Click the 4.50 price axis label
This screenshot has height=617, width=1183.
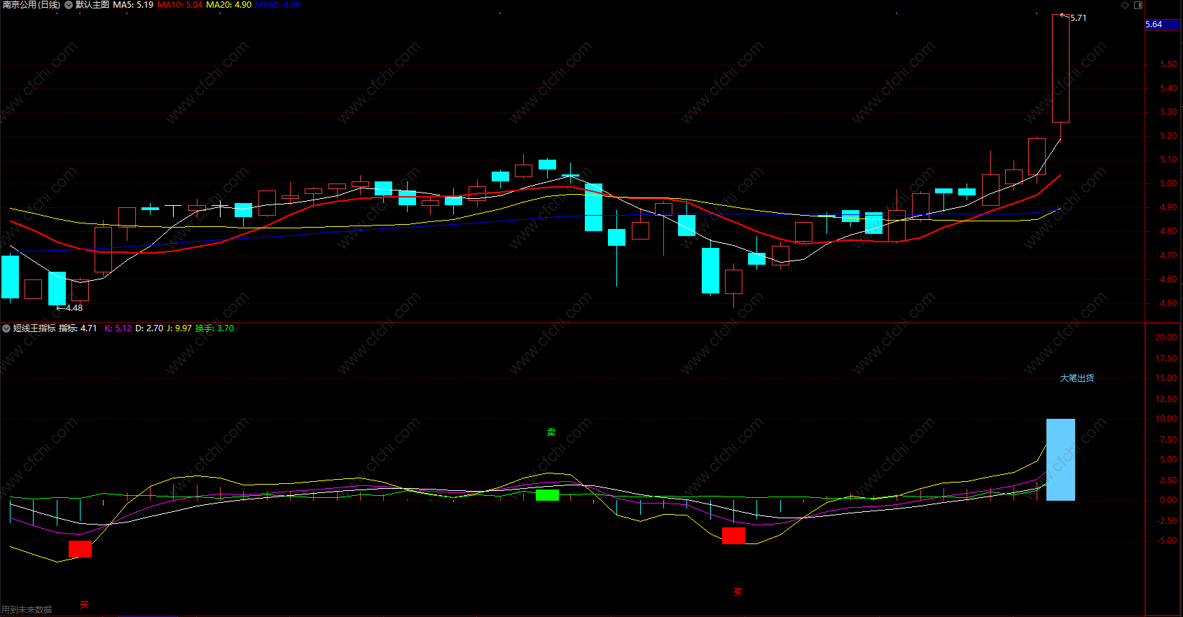click(x=1168, y=303)
